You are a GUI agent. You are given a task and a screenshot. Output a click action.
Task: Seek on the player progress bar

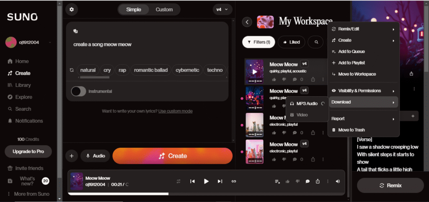pos(206,194)
